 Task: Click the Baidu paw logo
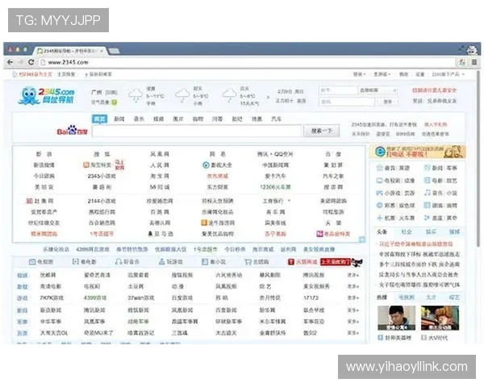click(x=73, y=131)
